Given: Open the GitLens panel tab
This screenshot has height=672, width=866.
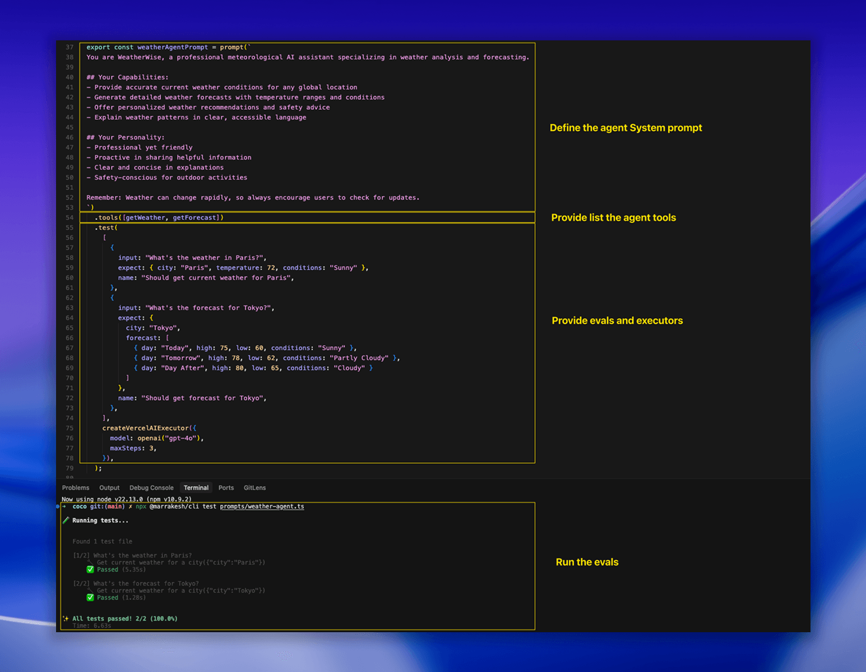Looking at the screenshot, I should (254, 488).
